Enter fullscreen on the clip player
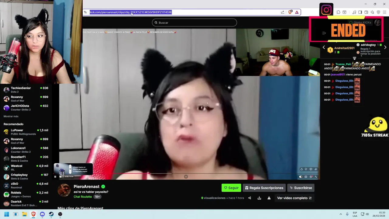 pyautogui.click(x=316, y=177)
